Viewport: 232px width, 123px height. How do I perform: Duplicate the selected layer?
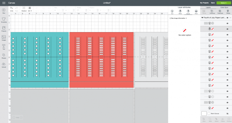(x=220, y=12)
